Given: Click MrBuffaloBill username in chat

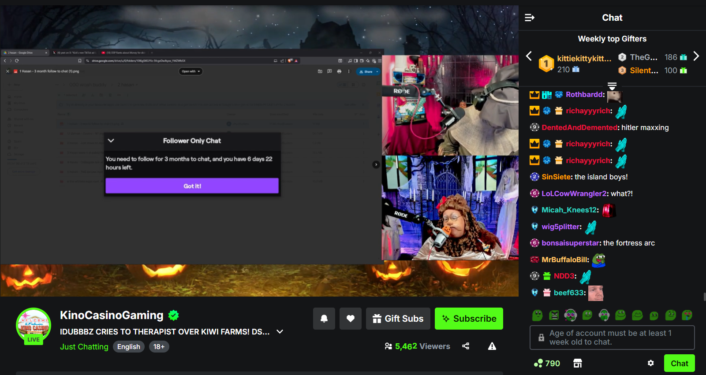Looking at the screenshot, I should pos(564,260).
